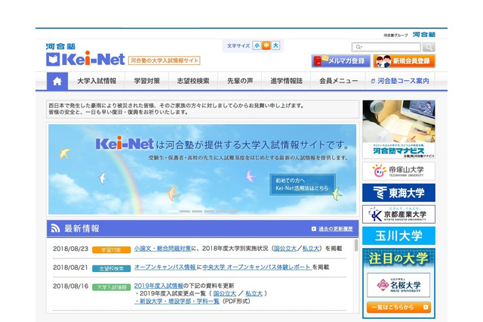Open 国公立大 link under 2019年度入試変更点一覧

225,293
